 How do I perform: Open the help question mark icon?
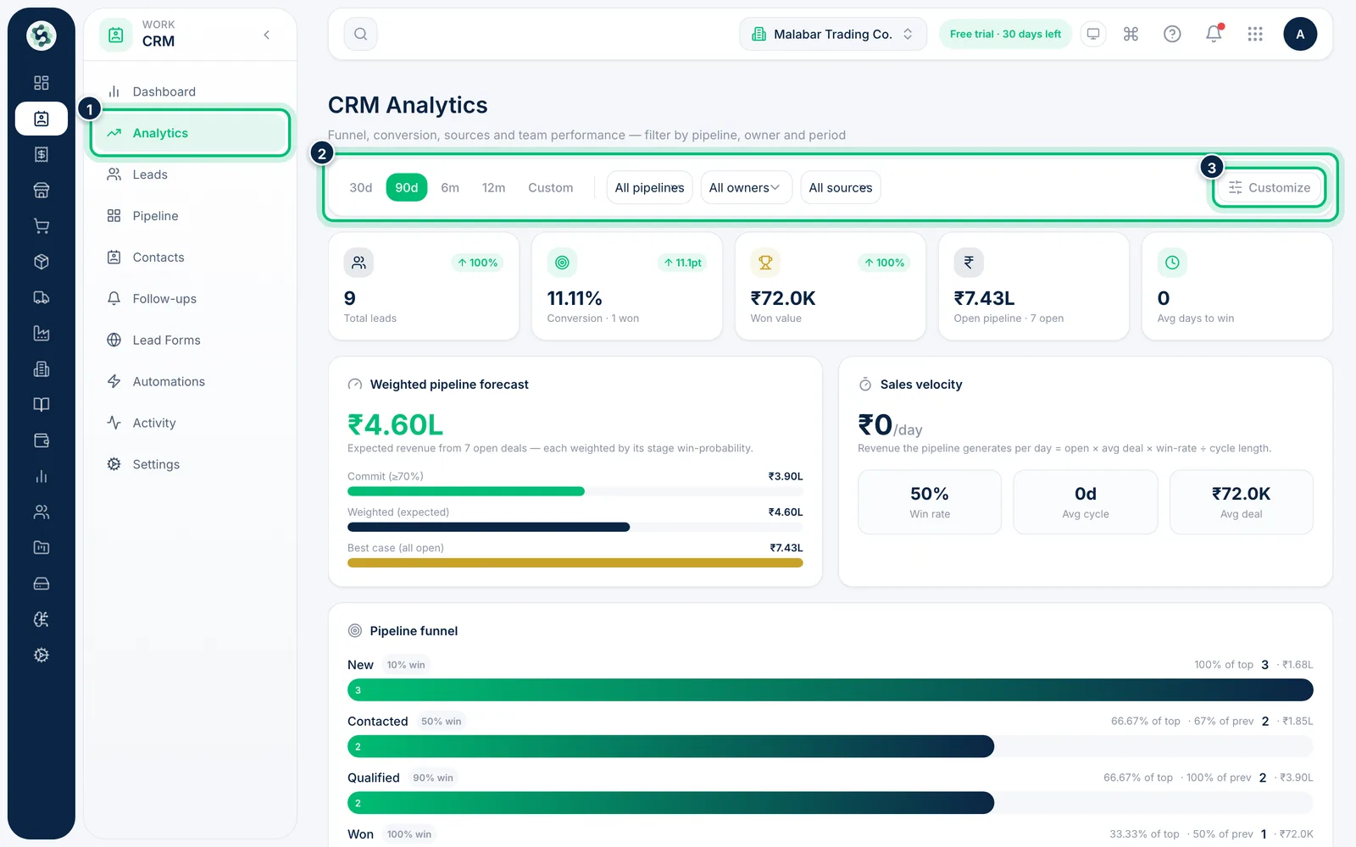point(1172,34)
